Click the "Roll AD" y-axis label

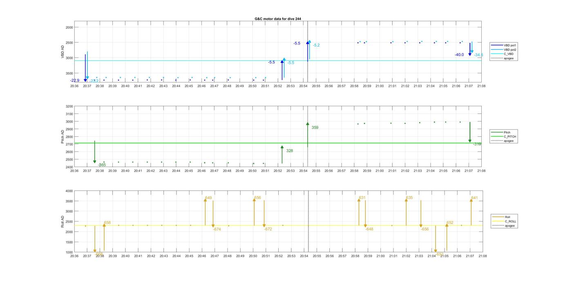pyautogui.click(x=63, y=222)
